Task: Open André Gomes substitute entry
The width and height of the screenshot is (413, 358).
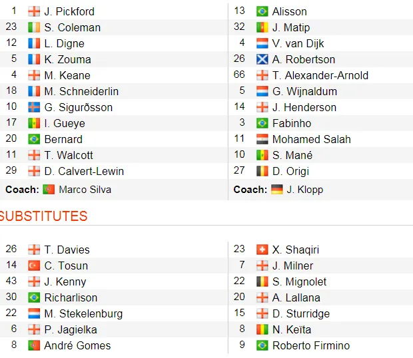Action: [77, 345]
